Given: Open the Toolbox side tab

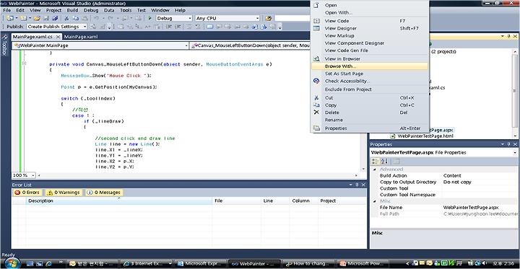Looking at the screenshot, I should (4, 45).
